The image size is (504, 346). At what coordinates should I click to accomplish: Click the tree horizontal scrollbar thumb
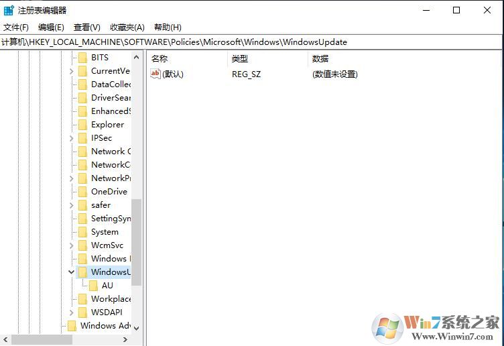tap(42, 339)
